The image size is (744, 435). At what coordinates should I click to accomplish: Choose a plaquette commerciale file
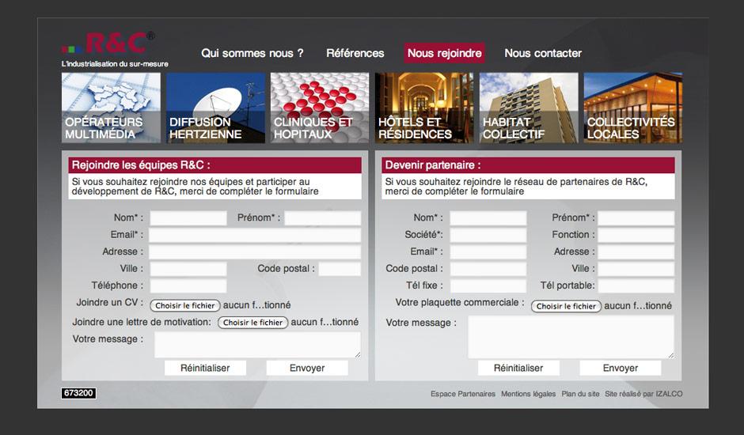[x=566, y=306]
